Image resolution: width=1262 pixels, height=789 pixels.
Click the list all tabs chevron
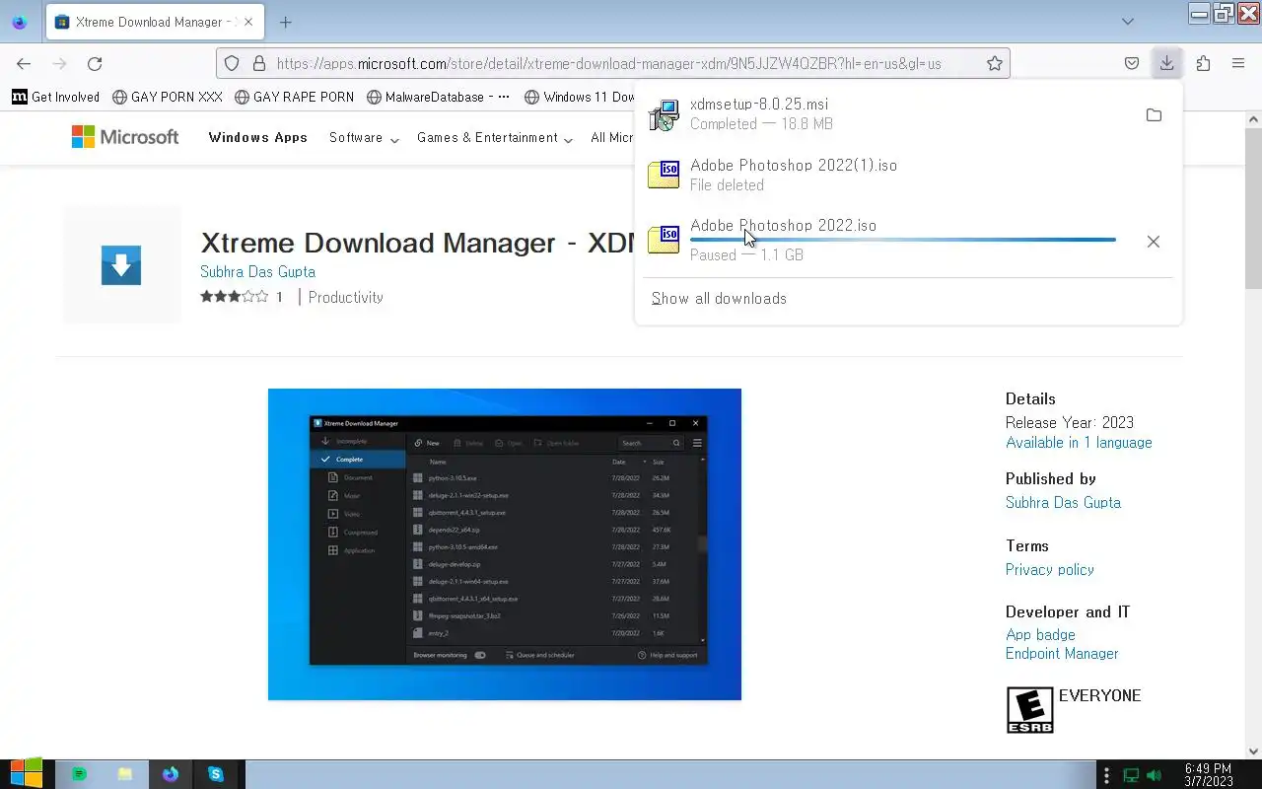1128,22
